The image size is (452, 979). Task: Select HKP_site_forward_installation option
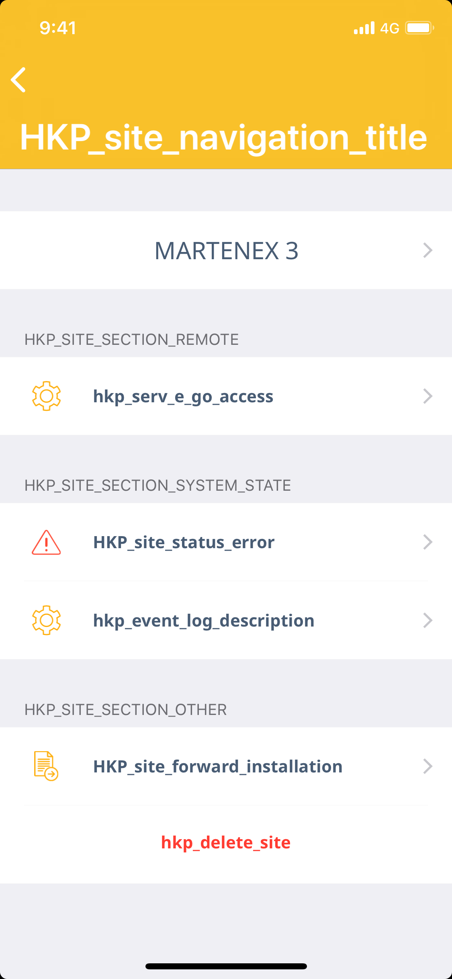pyautogui.click(x=218, y=767)
